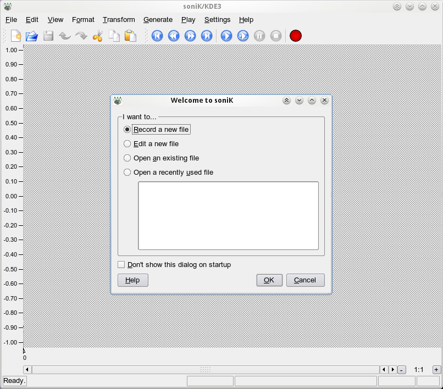Click the scrollbar right arrow near the zoom controls
Viewport: 443px width, 389px height.
pos(393,370)
